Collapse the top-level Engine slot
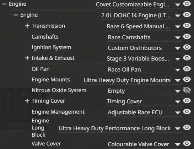Viewport: 194px width, 149px height. point(4,4)
